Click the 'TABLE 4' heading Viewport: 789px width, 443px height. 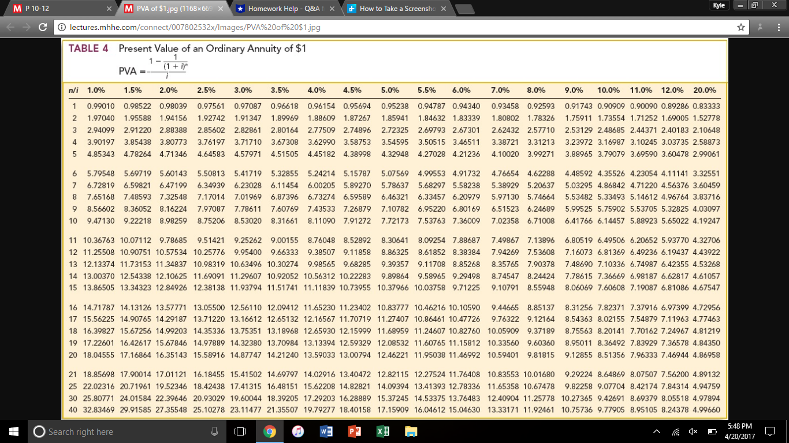(88, 48)
